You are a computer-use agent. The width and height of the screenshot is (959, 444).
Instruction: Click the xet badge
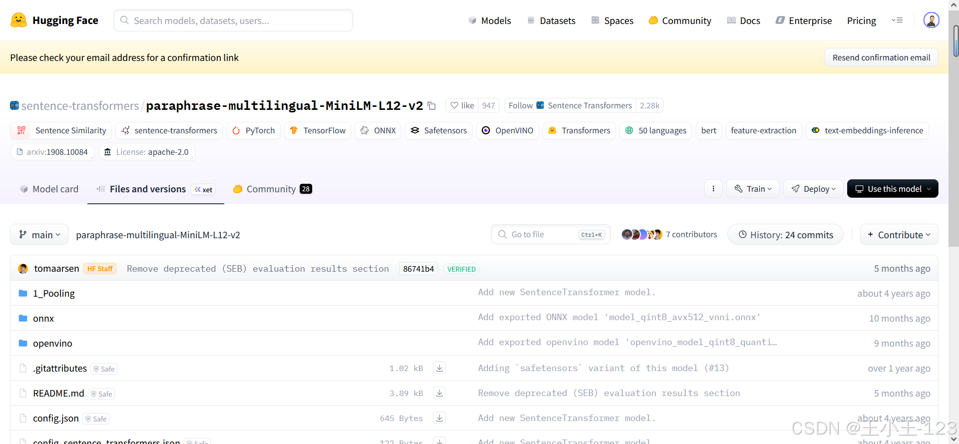[x=203, y=189]
